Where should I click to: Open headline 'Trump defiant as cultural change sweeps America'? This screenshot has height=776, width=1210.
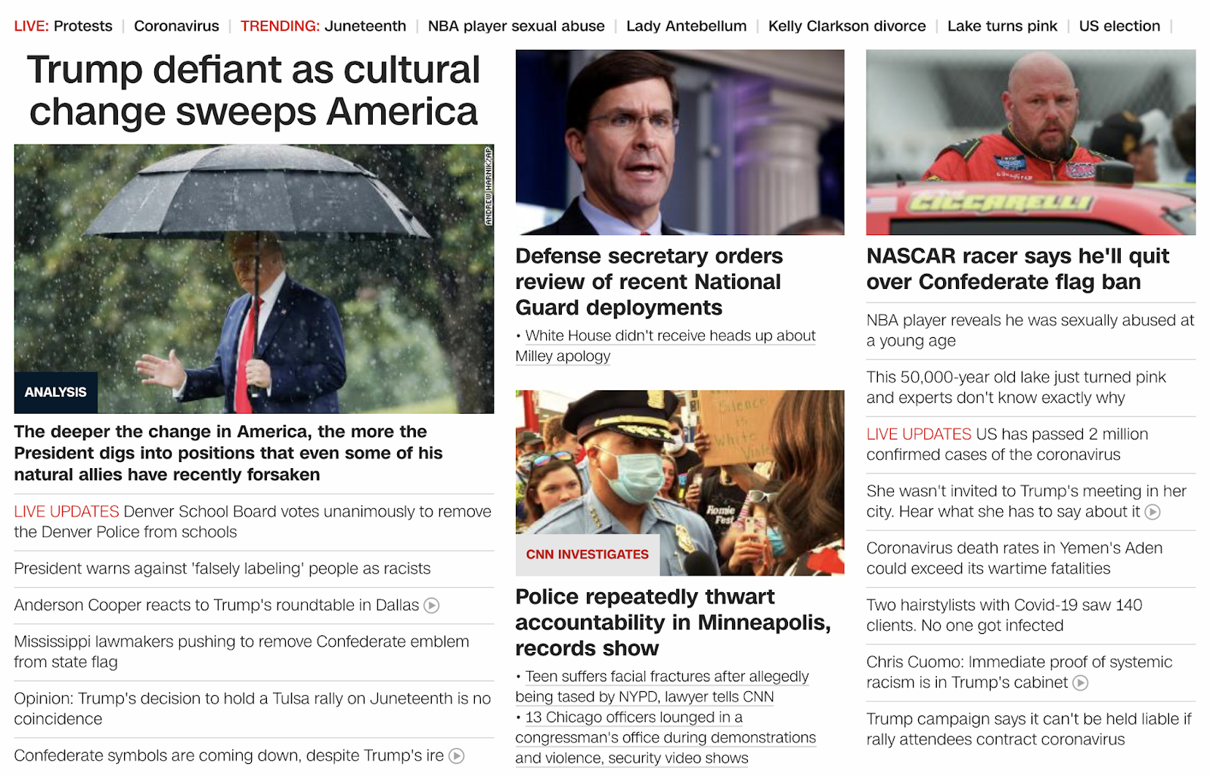click(x=253, y=91)
